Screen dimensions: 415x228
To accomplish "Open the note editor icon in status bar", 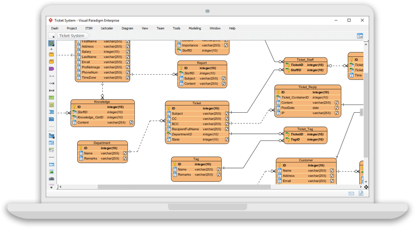I will click(360, 194).
